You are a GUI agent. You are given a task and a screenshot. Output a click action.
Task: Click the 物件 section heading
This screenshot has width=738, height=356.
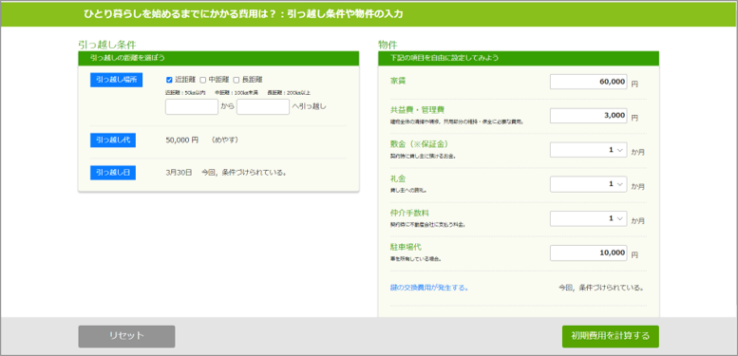(x=388, y=45)
